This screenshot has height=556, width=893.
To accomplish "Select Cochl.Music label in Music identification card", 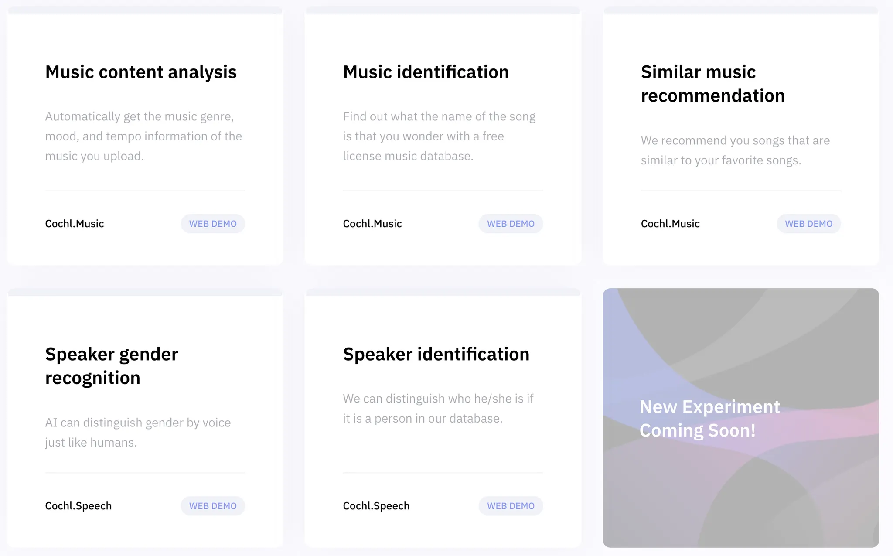I will click(x=372, y=224).
